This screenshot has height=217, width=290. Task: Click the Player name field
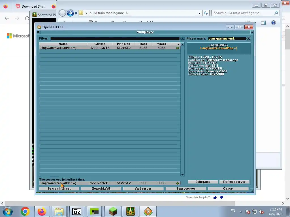click(227, 38)
